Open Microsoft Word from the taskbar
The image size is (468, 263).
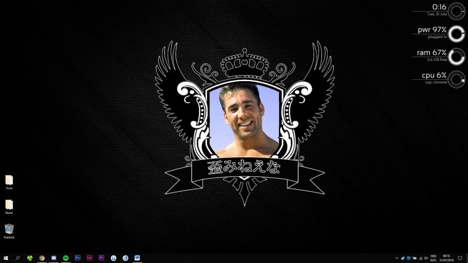coord(137,258)
